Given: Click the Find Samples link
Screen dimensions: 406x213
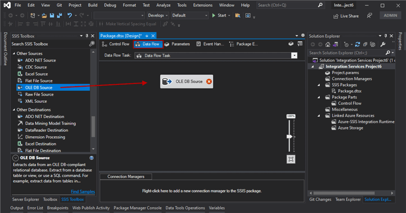Looking at the screenshot, I should pos(83,191).
